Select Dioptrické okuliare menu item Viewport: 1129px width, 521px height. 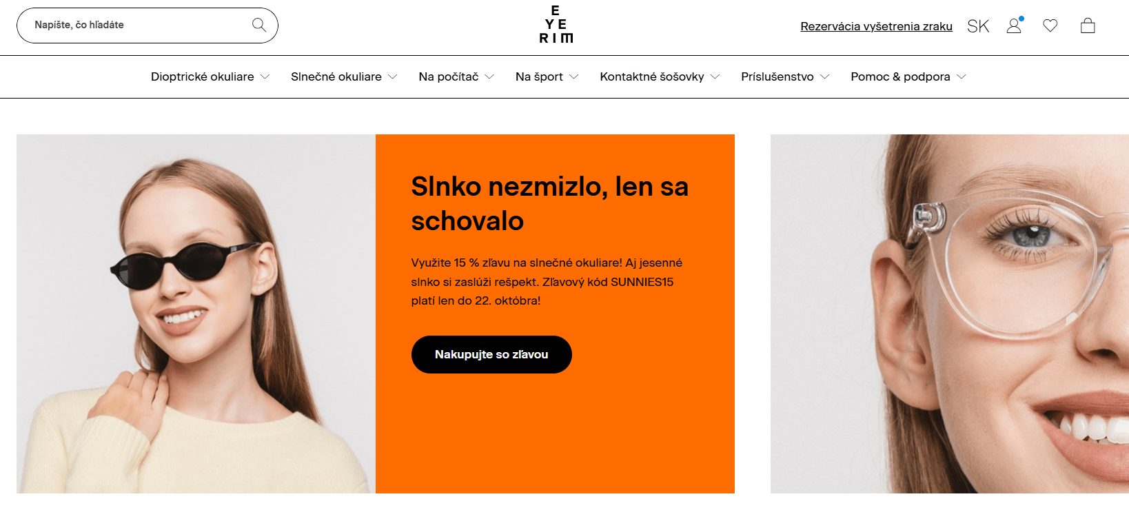coord(203,76)
